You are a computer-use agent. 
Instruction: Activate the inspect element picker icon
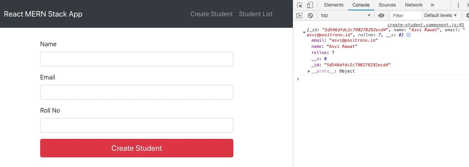point(300,5)
